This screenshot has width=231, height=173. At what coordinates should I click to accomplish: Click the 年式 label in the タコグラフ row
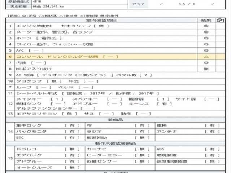coord(74,81)
